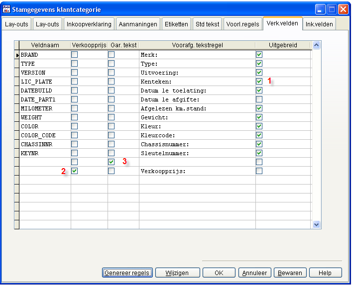Open the Aanmaningen tab

click(138, 24)
